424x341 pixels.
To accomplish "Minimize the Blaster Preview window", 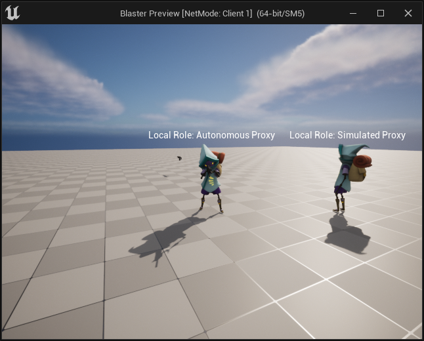I will point(353,13).
